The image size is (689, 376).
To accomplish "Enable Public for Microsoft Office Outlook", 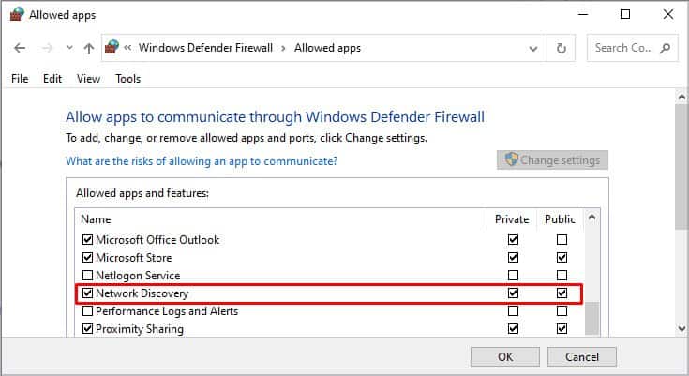I will coord(562,240).
